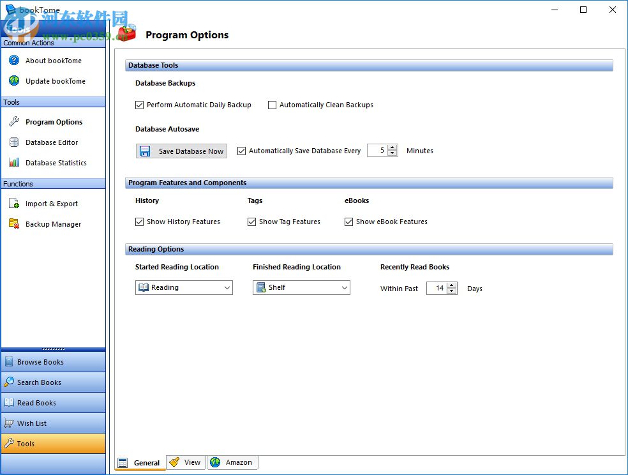Enable Automatically Clean Backups
The height and width of the screenshot is (475, 628).
click(272, 105)
